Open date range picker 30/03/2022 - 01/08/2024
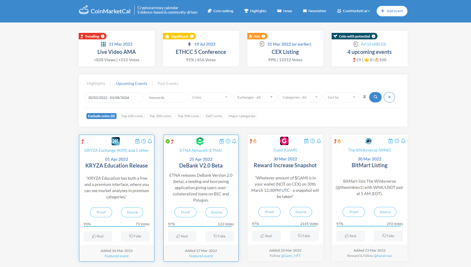The image size is (471, 267). (x=114, y=97)
